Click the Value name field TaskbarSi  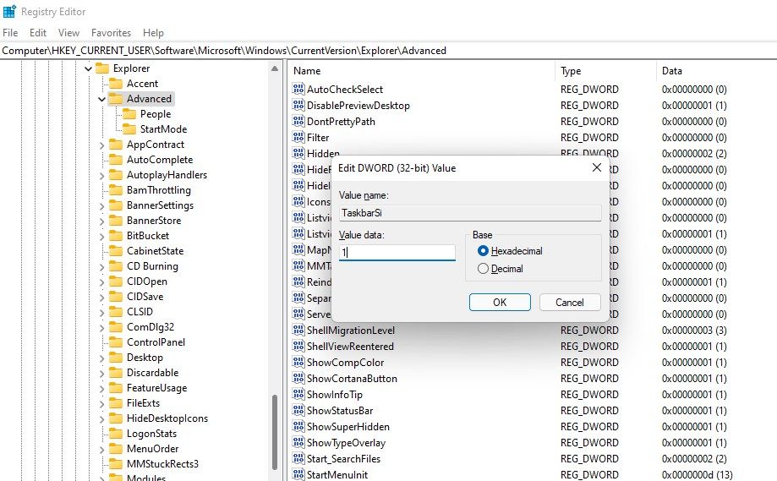click(x=470, y=213)
